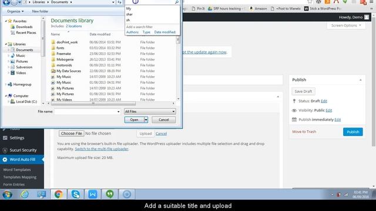This screenshot has height=211, width=376.
Task: Open the Organize dropdown menu
Action: click(15, 11)
